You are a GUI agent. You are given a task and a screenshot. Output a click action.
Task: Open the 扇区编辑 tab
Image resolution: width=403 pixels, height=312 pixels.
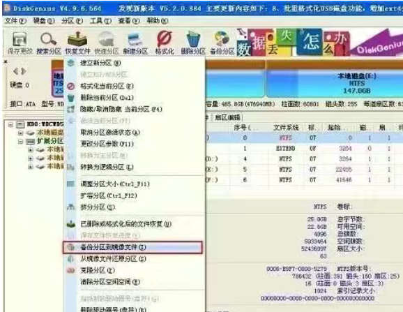point(227,117)
